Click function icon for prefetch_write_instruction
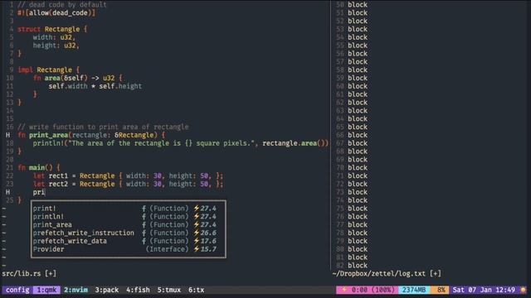531x298 pixels. coord(144,233)
